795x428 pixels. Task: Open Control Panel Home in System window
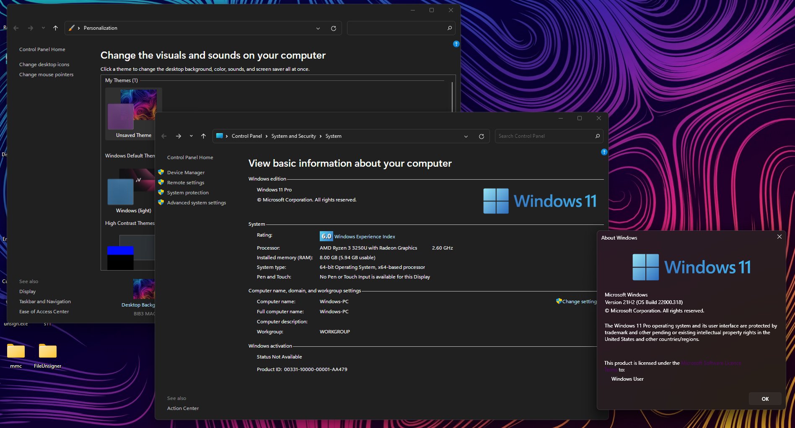point(190,157)
